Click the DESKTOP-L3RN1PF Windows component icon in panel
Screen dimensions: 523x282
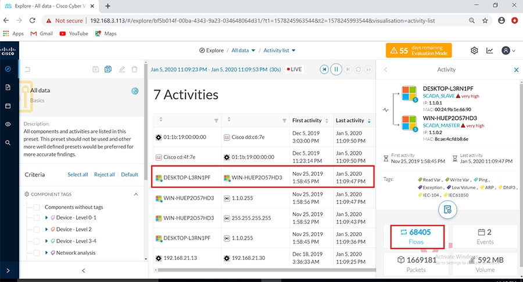pos(409,93)
